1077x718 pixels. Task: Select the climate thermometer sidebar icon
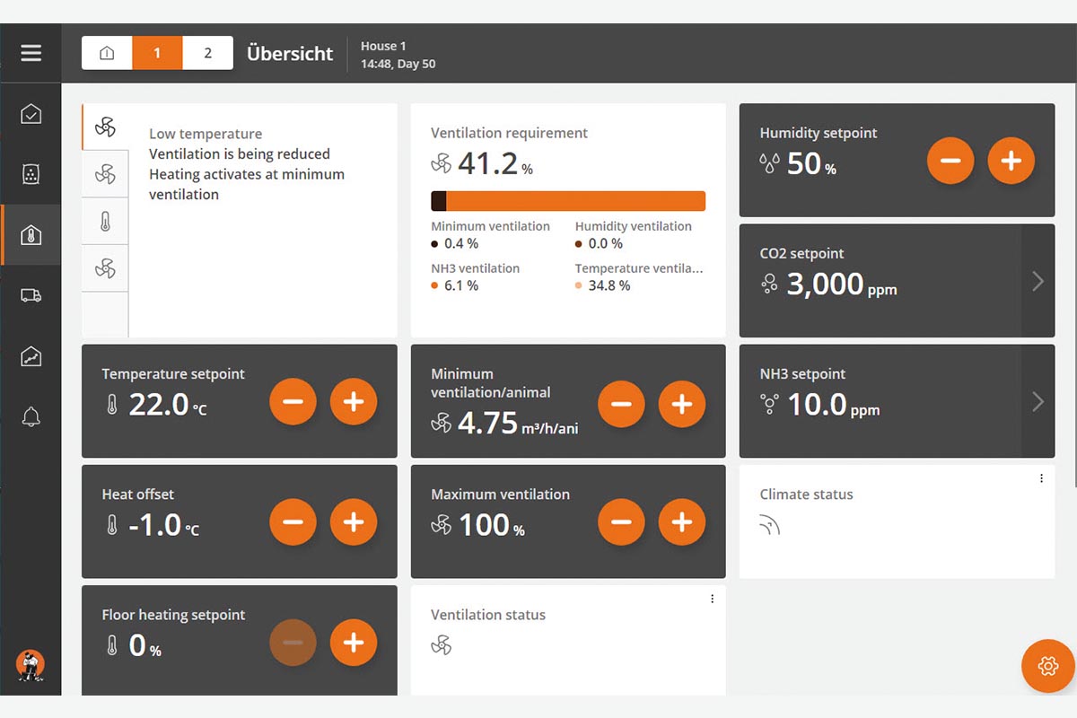pyautogui.click(x=31, y=235)
